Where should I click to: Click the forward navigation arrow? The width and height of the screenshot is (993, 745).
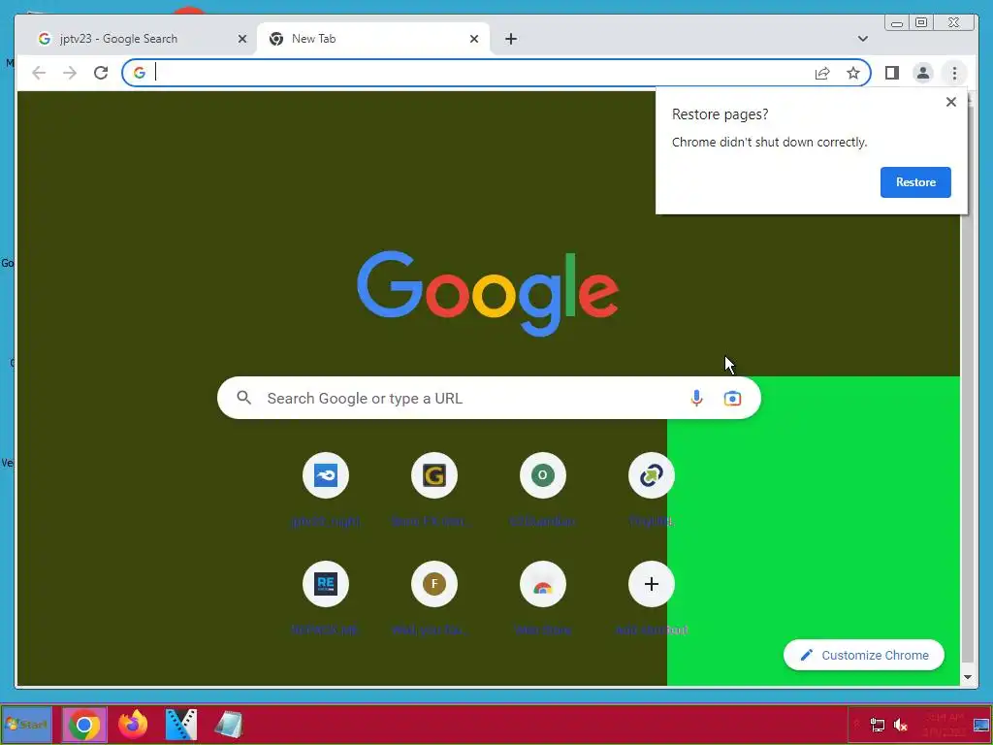[x=70, y=73]
